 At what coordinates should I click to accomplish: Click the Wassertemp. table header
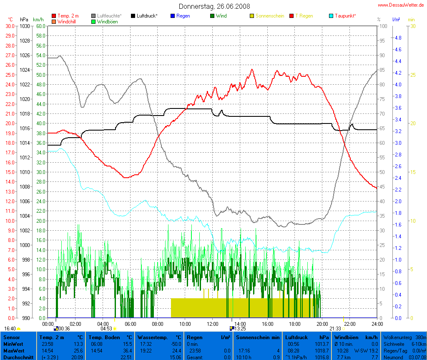tap(159, 337)
